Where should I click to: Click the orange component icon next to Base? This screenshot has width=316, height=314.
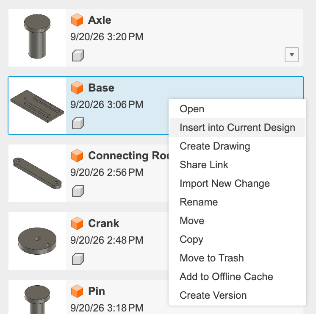pos(77,88)
